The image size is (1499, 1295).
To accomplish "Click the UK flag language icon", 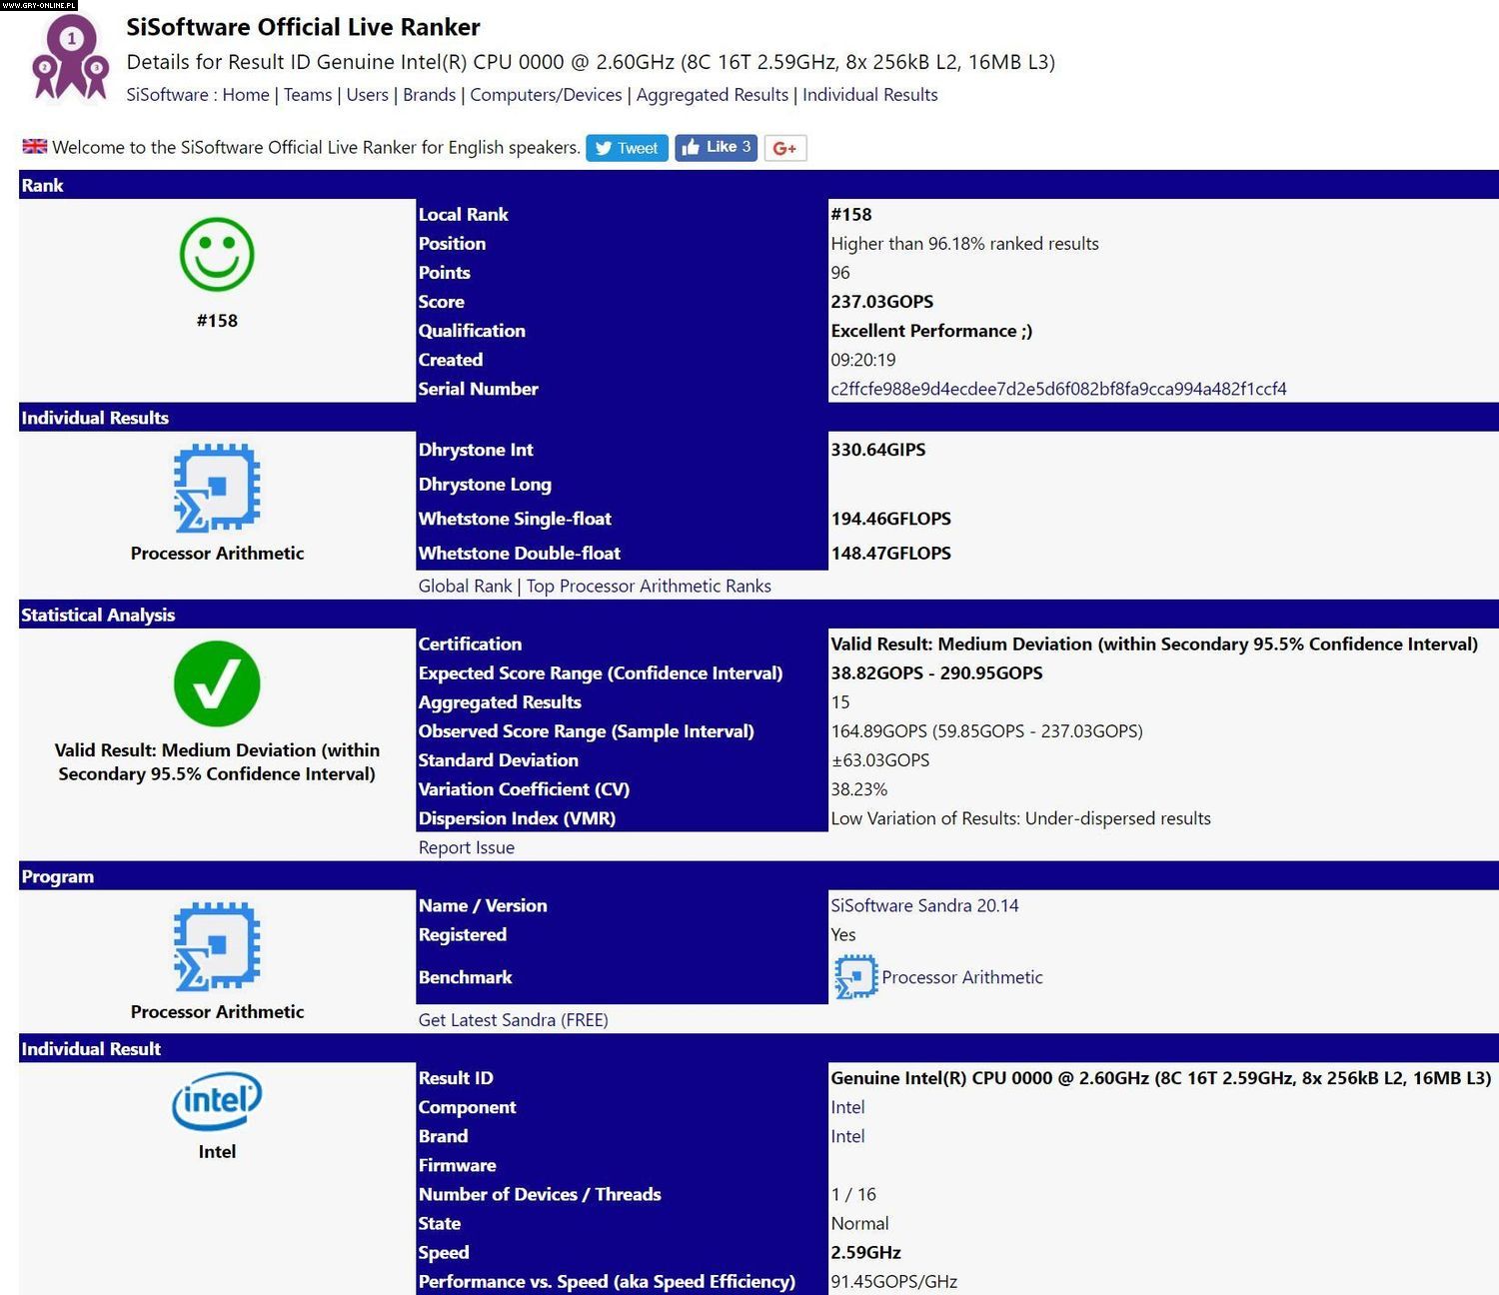I will click(35, 147).
